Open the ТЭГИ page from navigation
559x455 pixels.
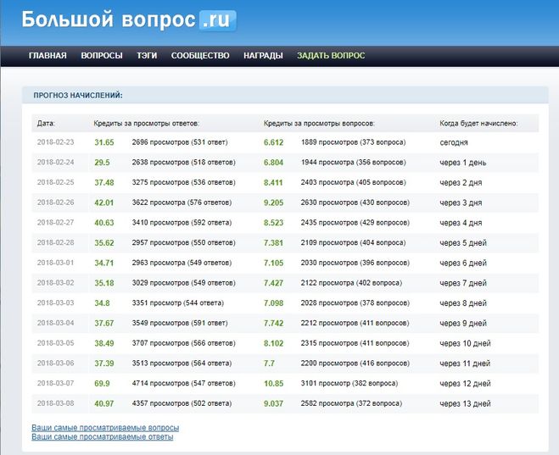[x=147, y=56]
